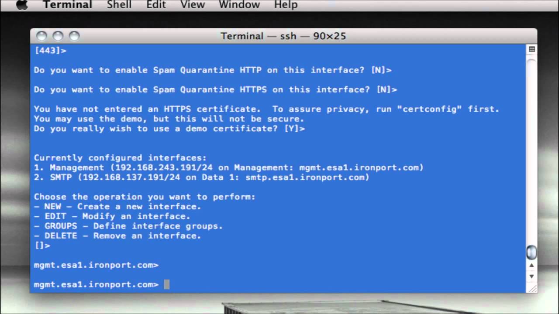The height and width of the screenshot is (314, 559).
Task: Click the "certconfig" word in the output
Action: pyautogui.click(x=429, y=109)
